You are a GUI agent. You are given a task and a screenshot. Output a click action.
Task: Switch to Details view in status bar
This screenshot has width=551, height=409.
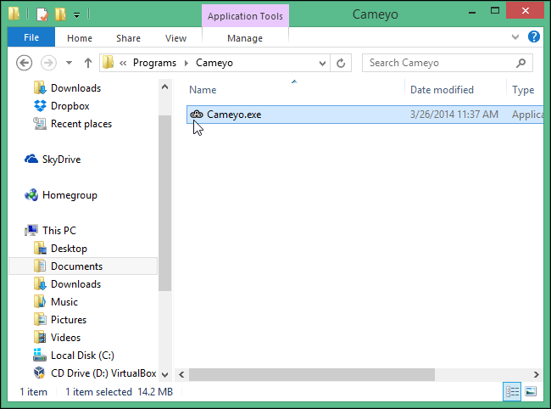[x=512, y=391]
